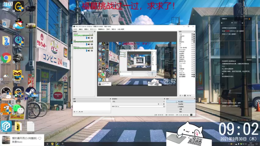Click the 工作室模式 button
This screenshot has width=260, height=146.
181,107
